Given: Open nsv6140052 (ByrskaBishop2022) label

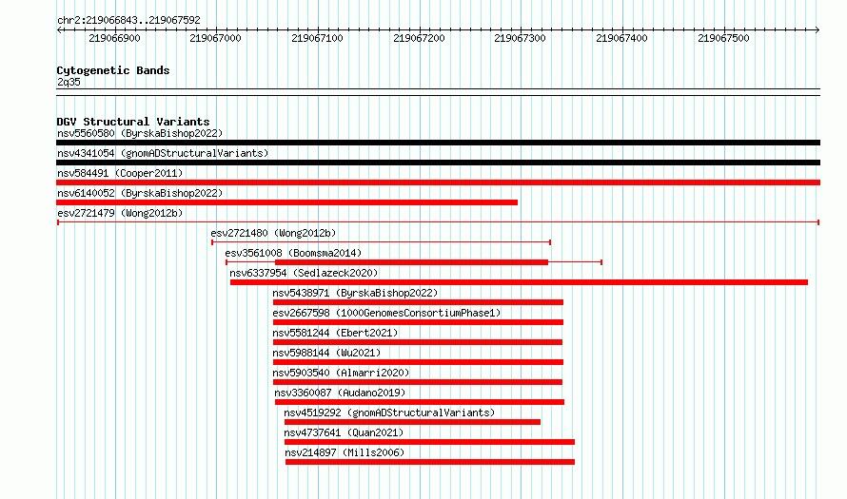Looking at the screenshot, I should point(140,193).
